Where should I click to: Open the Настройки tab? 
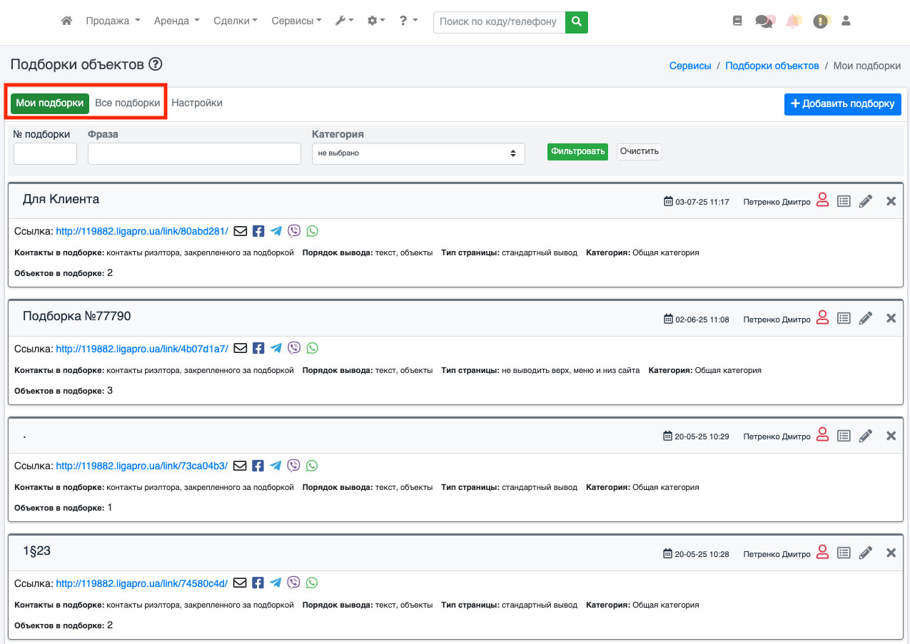[x=197, y=103]
